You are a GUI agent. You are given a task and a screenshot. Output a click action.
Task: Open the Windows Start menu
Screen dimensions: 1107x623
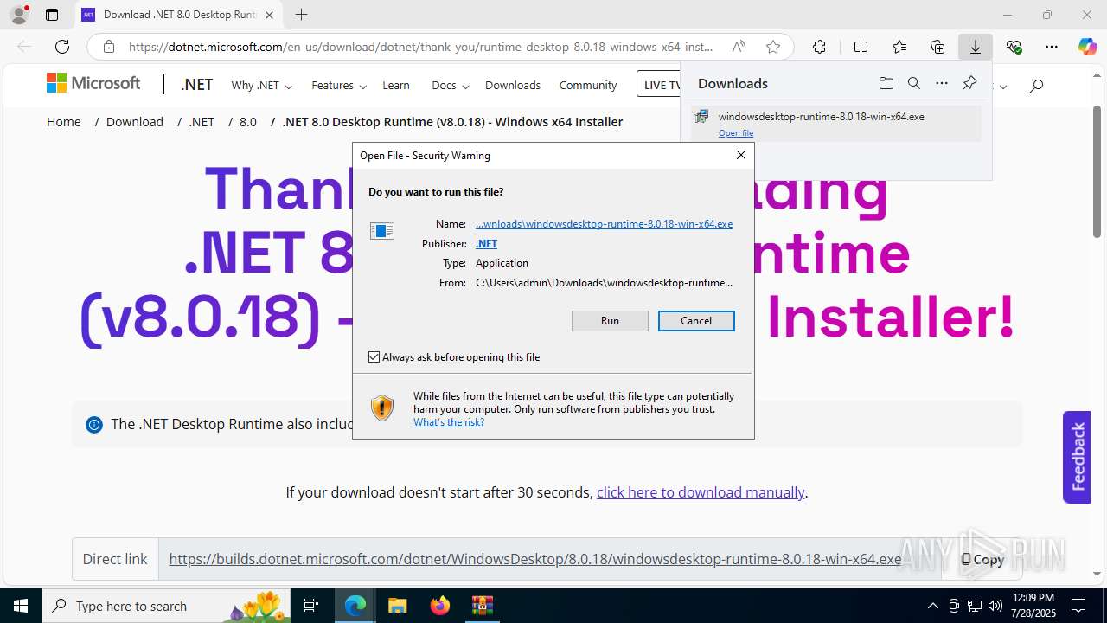point(21,606)
